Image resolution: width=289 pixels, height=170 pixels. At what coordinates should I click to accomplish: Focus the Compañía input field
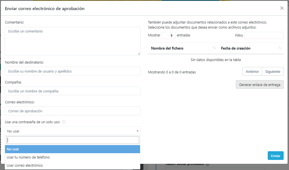point(73,91)
